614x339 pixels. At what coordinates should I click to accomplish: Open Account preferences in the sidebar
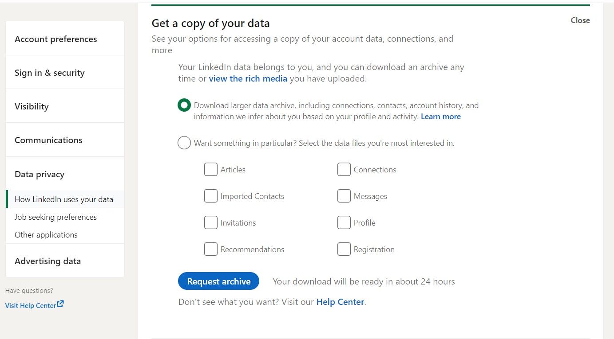[56, 39]
